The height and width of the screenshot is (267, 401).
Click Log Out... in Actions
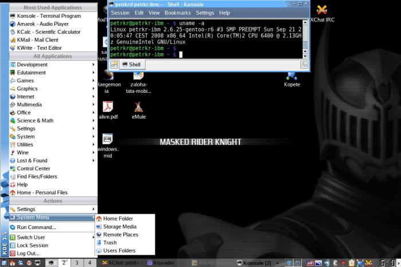pos(53,253)
